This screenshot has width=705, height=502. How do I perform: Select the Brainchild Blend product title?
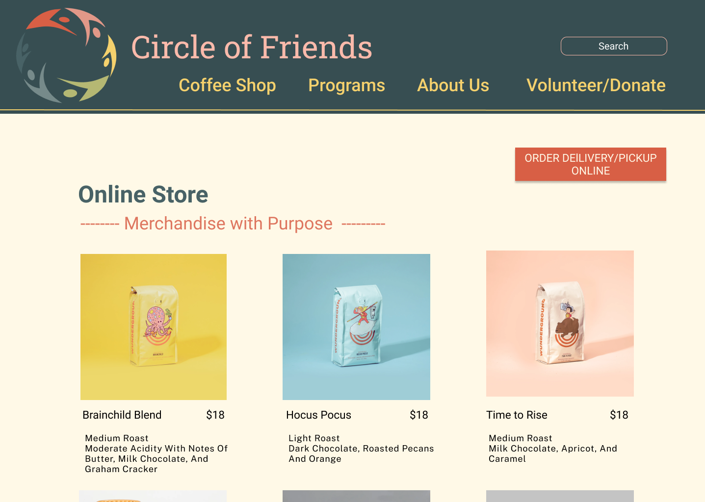(122, 415)
